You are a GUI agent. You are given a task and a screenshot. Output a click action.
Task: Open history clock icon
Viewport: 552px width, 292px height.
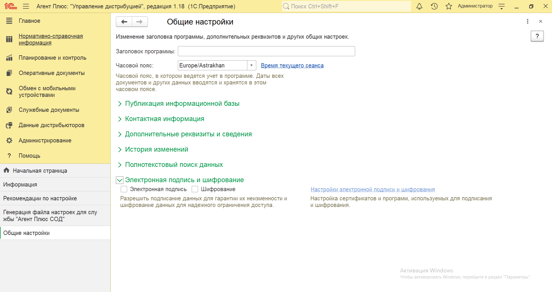[x=434, y=6]
